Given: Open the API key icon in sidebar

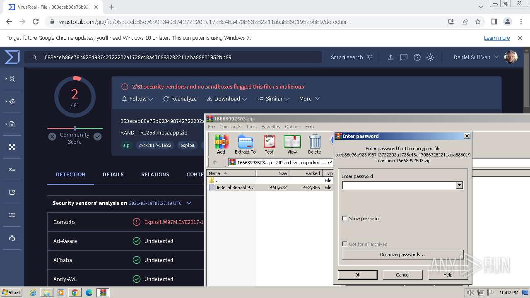Looking at the screenshot, I should pyautogui.click(x=12, y=170).
